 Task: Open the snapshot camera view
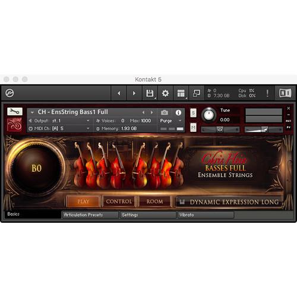(165, 112)
